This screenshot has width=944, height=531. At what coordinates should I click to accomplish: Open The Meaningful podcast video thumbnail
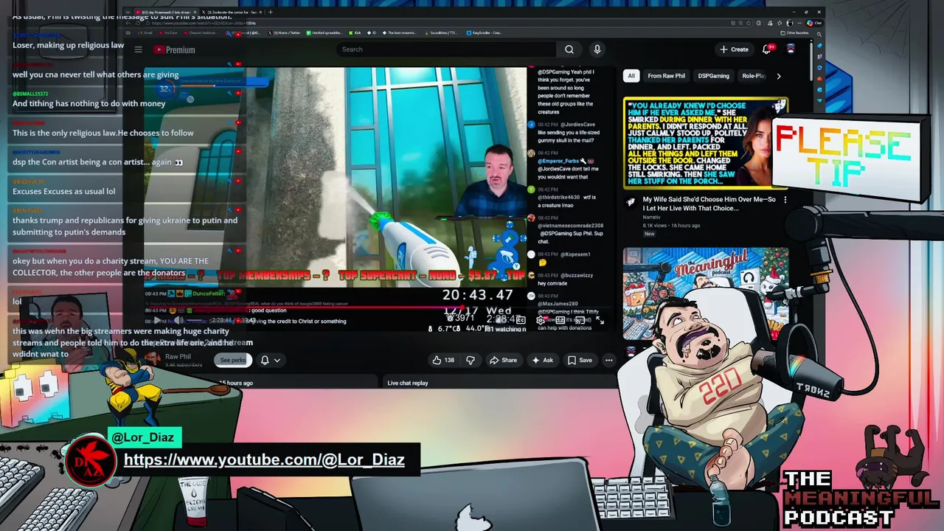pos(706,294)
